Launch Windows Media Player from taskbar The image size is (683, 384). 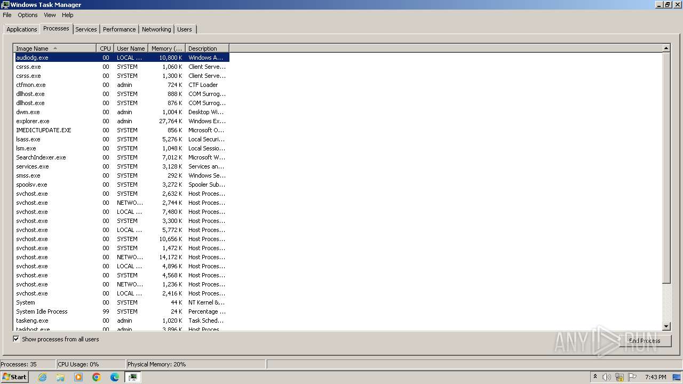[78, 377]
